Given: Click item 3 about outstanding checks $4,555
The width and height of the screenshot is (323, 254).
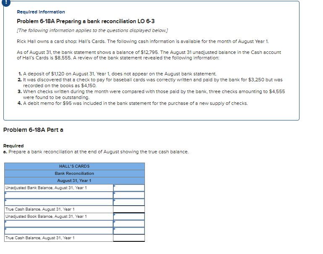Looking at the screenshot, I should [x=151, y=94].
